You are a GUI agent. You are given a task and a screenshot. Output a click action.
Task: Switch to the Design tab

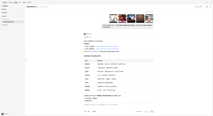(16, 2)
